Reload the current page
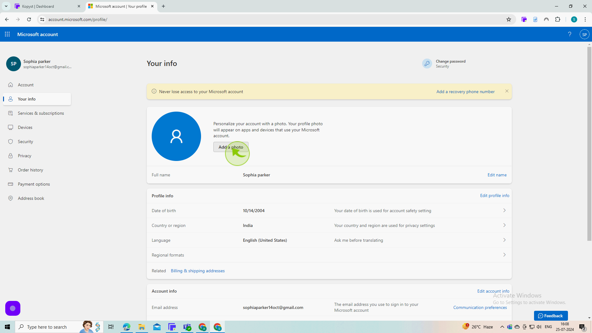Viewport: 592px width, 333px height. coord(29,19)
